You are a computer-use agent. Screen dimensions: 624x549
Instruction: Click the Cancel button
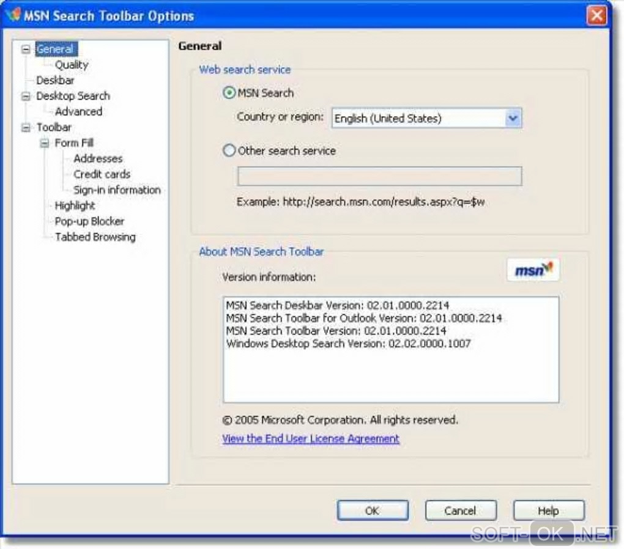tap(461, 510)
